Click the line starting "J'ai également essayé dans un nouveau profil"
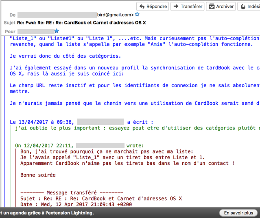Image resolution: width=260 pixels, height=218 pixels. tap(135, 68)
